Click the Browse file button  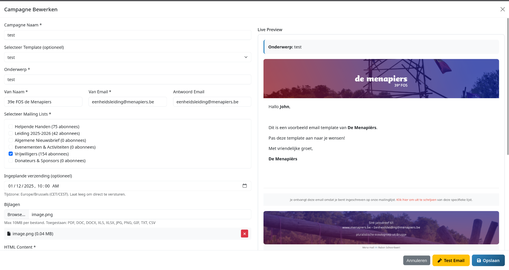pos(16,214)
